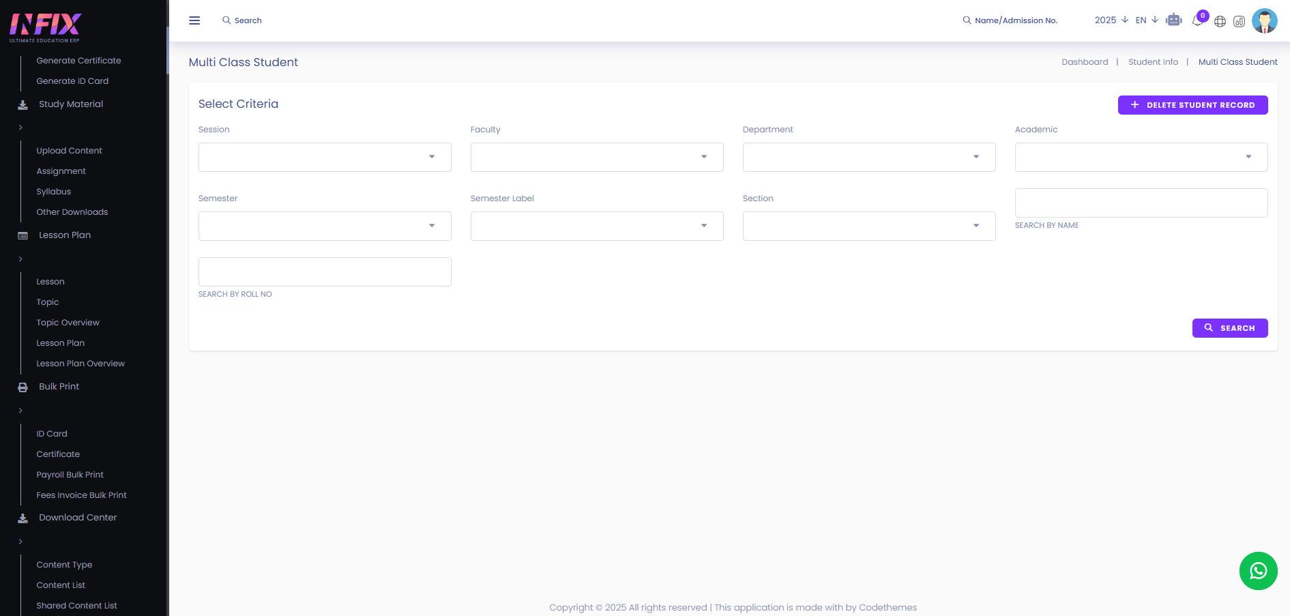1290x616 pixels.
Task: Expand the Study Material chevron
Action: coord(20,128)
